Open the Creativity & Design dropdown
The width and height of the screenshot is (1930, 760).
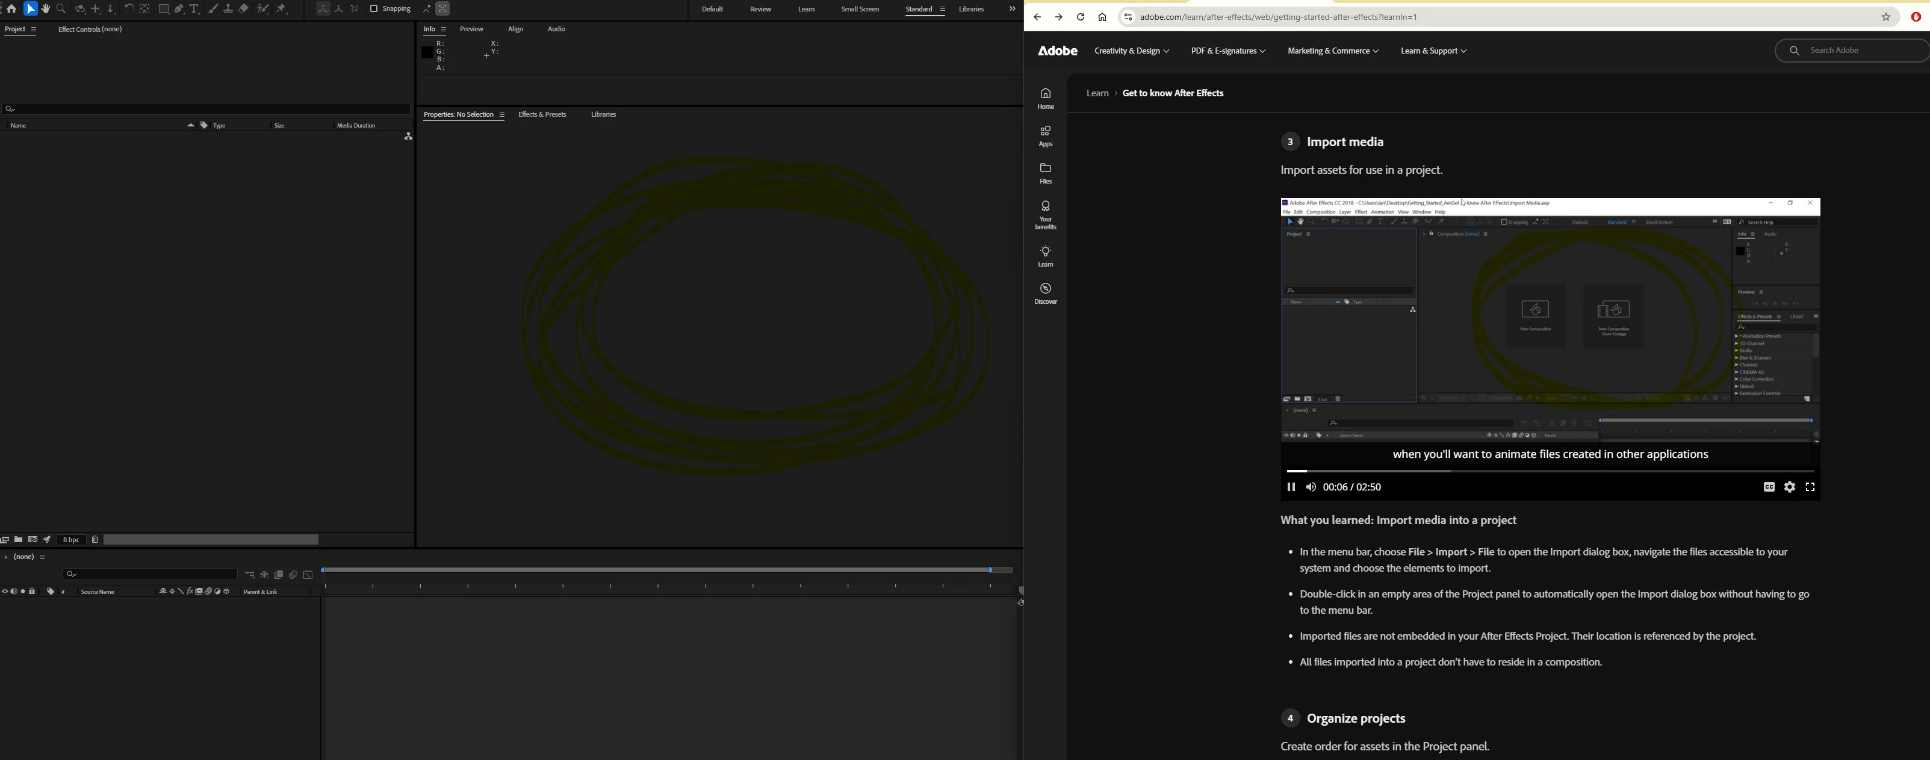click(1131, 51)
